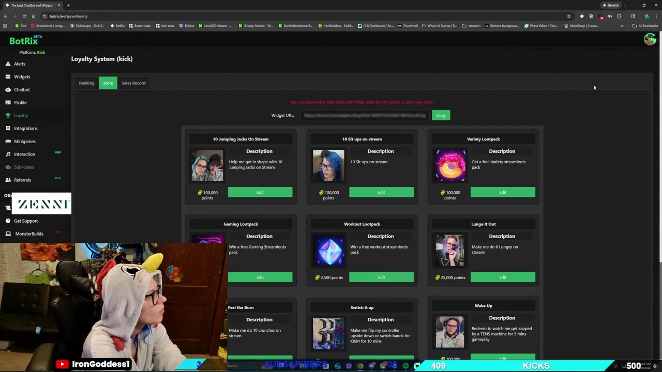Switch to the Ranking tab
The image size is (662, 372).
[86, 83]
